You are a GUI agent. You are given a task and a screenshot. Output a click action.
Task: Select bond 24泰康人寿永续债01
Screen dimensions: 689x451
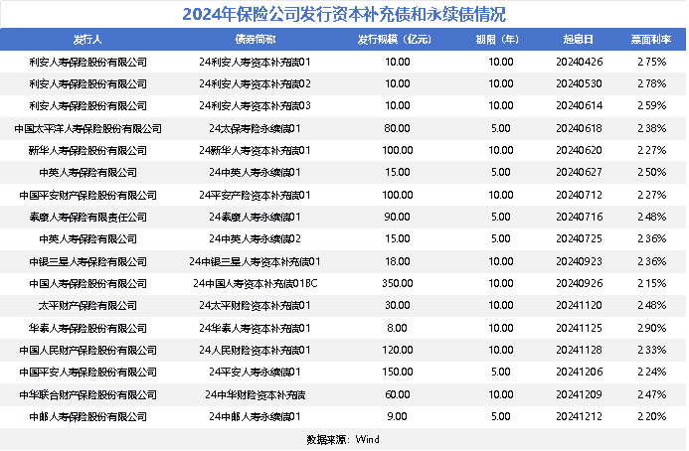(255, 218)
